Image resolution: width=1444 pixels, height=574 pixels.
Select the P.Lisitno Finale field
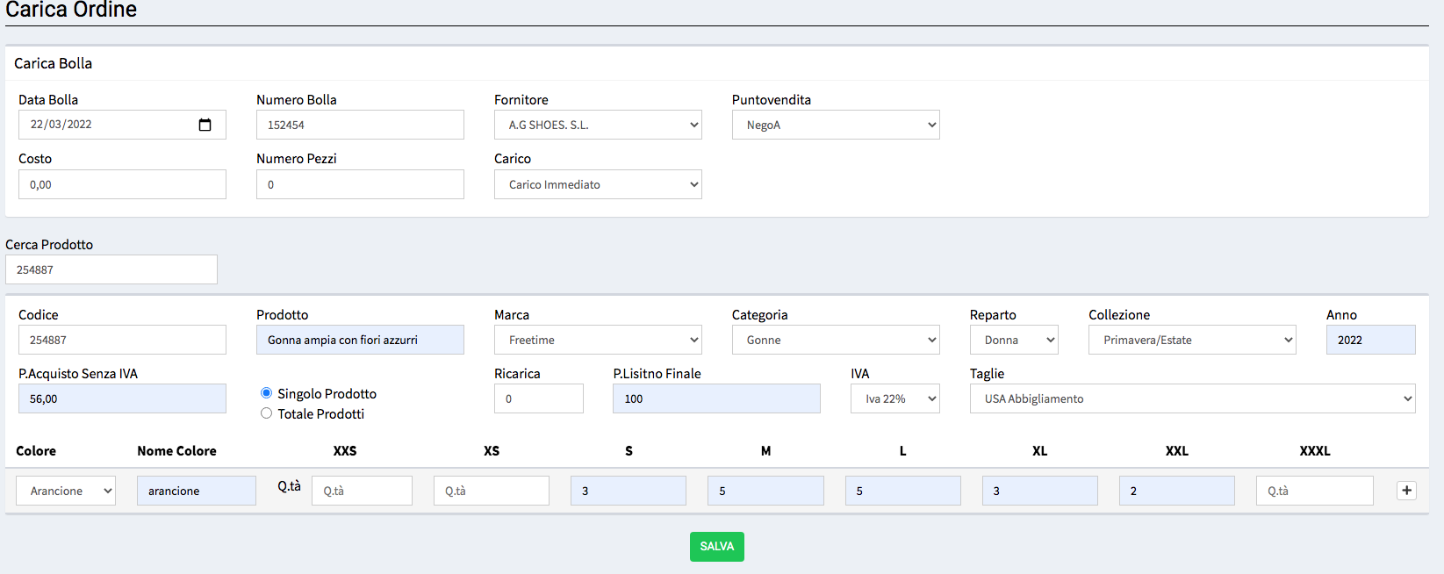(x=716, y=398)
